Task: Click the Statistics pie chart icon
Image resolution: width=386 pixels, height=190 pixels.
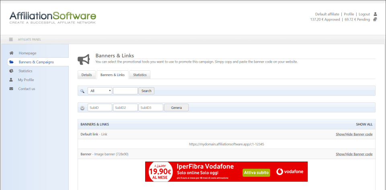Action: [11, 71]
